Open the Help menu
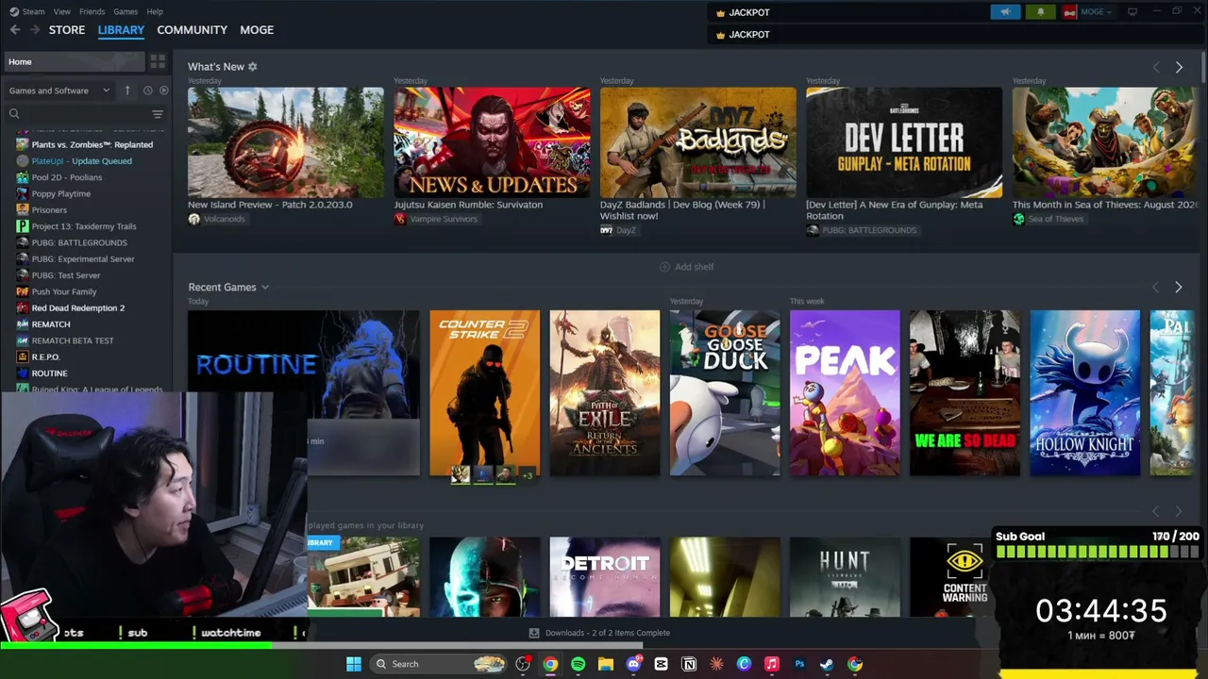The width and height of the screenshot is (1208, 679). [155, 11]
